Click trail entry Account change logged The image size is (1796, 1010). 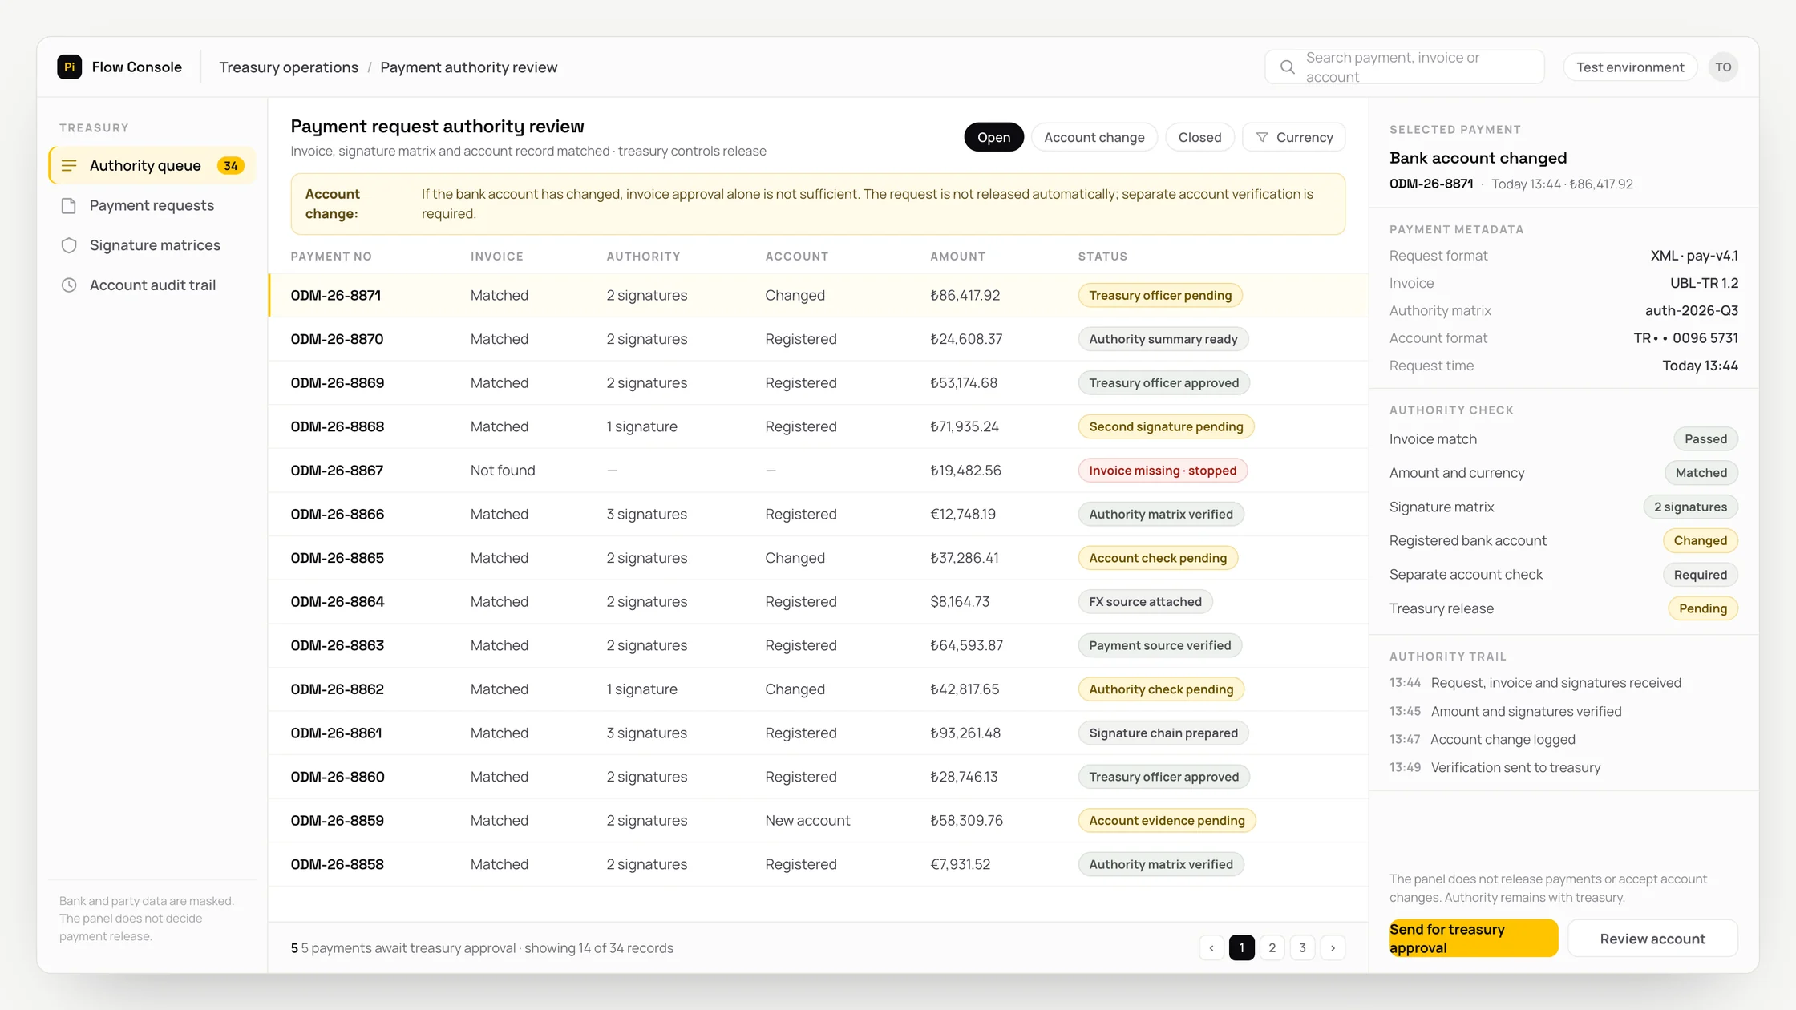point(1503,739)
